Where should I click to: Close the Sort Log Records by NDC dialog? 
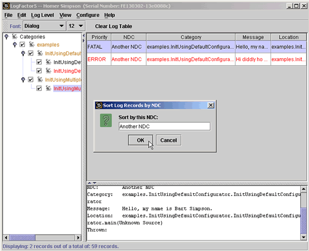(211, 105)
